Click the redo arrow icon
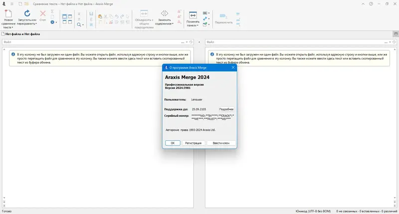The width and height of the screenshot is (399, 214). tap(122, 16)
